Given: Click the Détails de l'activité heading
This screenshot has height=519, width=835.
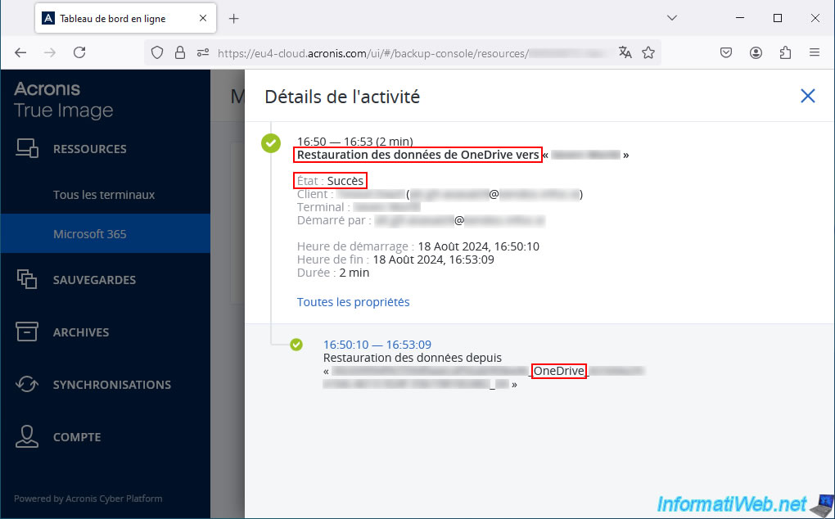Looking at the screenshot, I should 342,97.
